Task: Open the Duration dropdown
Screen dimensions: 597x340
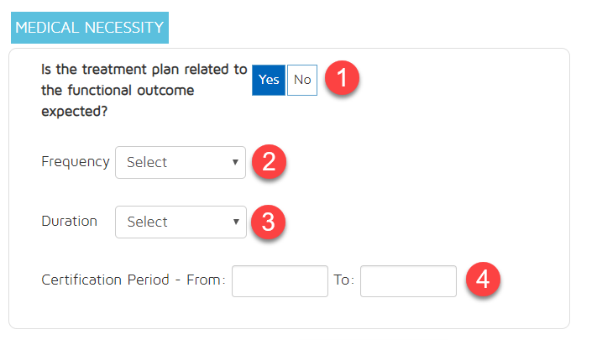Action: (181, 222)
